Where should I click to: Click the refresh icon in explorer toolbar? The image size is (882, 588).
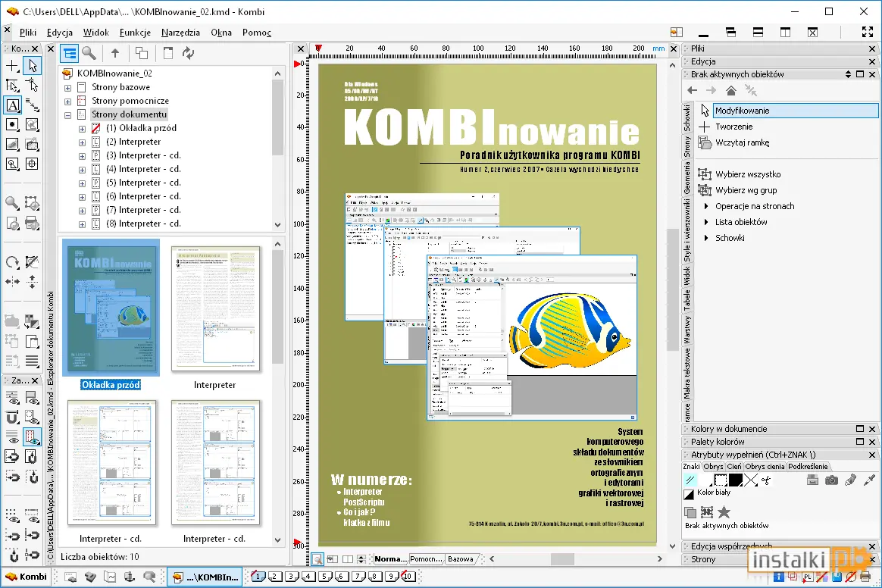click(189, 53)
